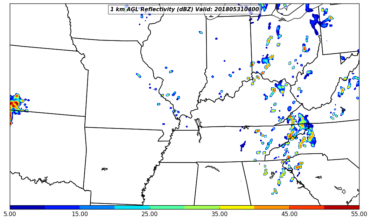Select the darkest blue 5-10 dBZ swatch
The image size is (371, 221).
[27, 207]
